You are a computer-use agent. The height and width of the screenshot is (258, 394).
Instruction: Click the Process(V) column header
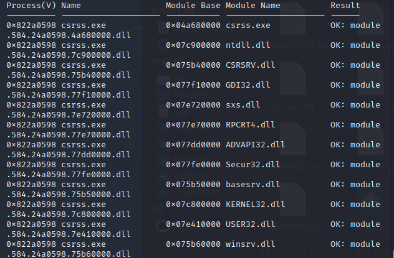[31, 6]
